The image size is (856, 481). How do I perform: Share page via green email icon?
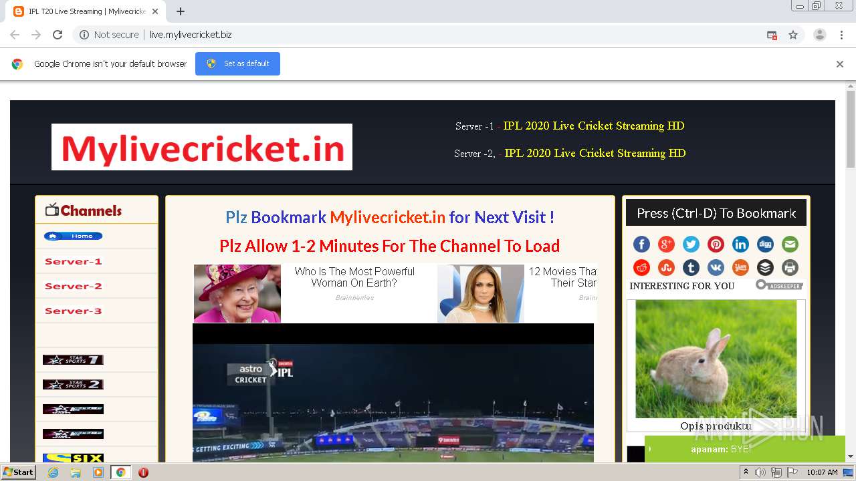tap(790, 244)
